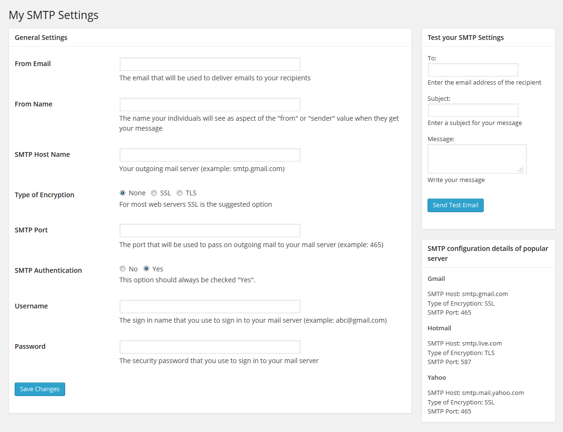Click into the Password field
Screen dimensions: 563x432
(210, 347)
